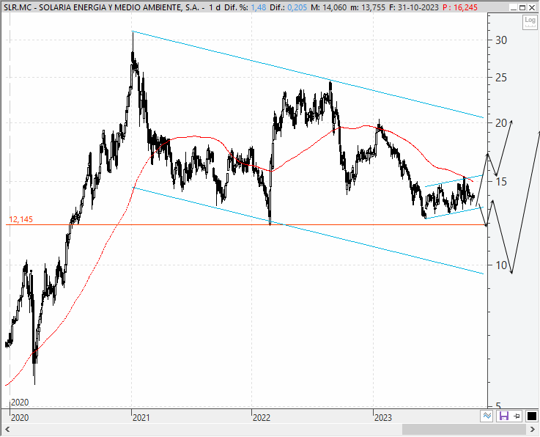This screenshot has height=437, width=540.
Task: Click the 2023 label on the time axis
Action: click(x=383, y=418)
